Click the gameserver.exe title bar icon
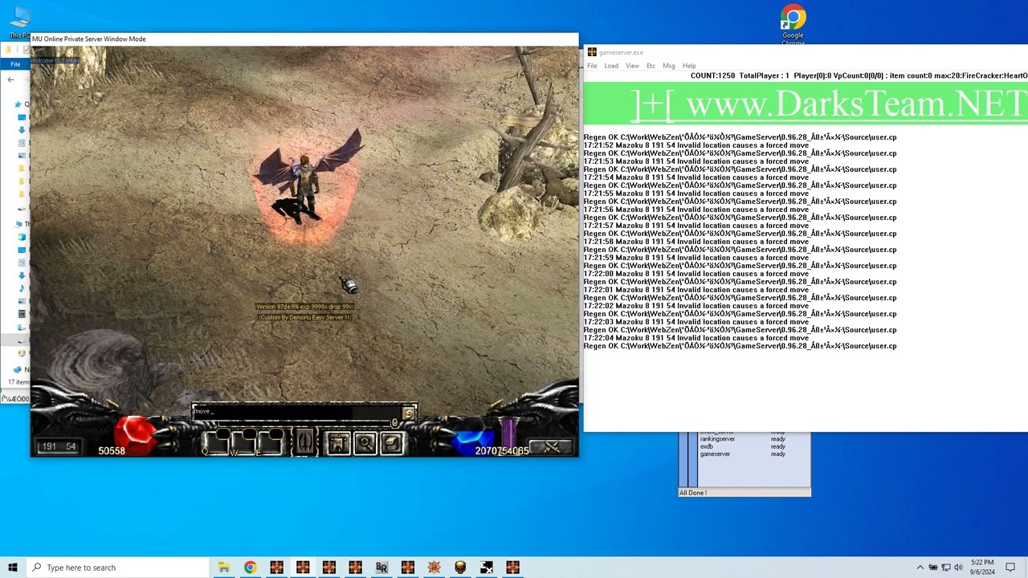The height and width of the screenshot is (578, 1028). pyautogui.click(x=592, y=52)
